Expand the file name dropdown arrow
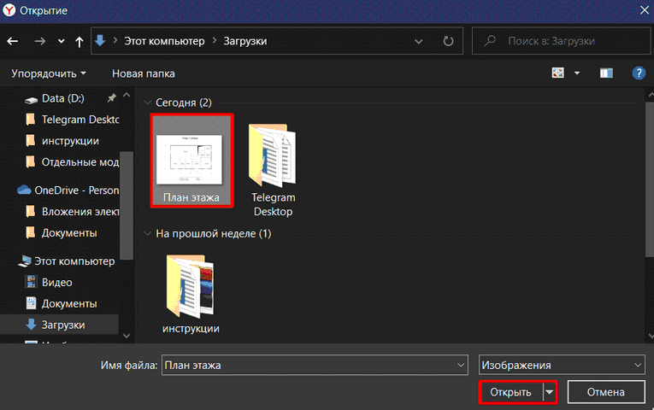The image size is (654, 410). click(x=461, y=366)
